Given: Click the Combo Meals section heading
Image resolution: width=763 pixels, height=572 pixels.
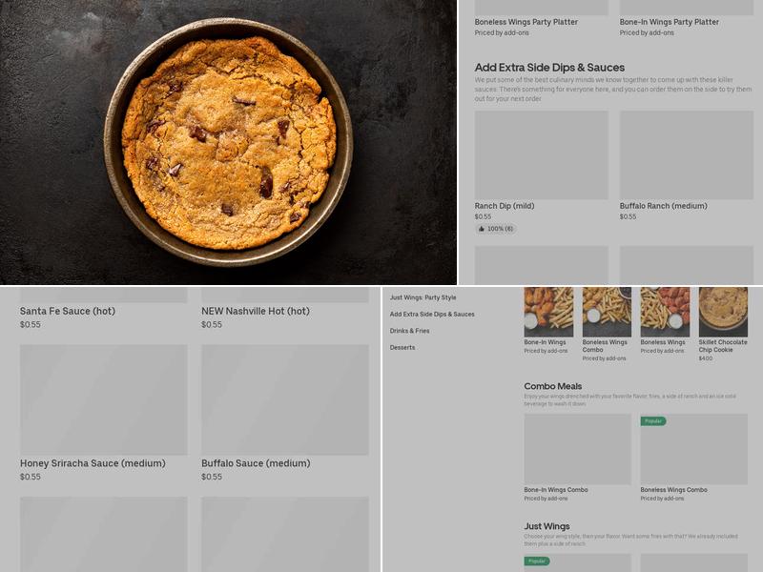Looking at the screenshot, I should coord(553,386).
